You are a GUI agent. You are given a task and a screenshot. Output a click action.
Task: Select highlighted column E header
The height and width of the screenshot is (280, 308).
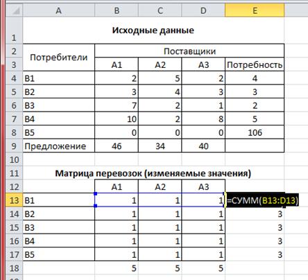[x=255, y=10]
